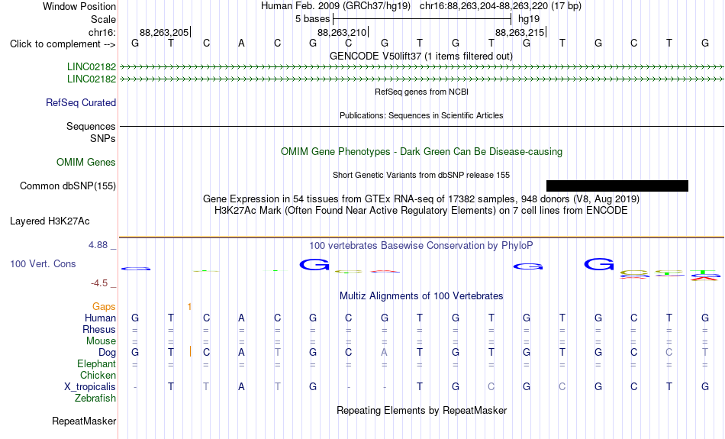Click the Gaps row label
This screenshot has width=725, height=439.
(x=104, y=307)
